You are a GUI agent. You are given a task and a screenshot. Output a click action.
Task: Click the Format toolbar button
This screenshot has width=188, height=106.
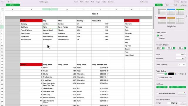[177, 2]
